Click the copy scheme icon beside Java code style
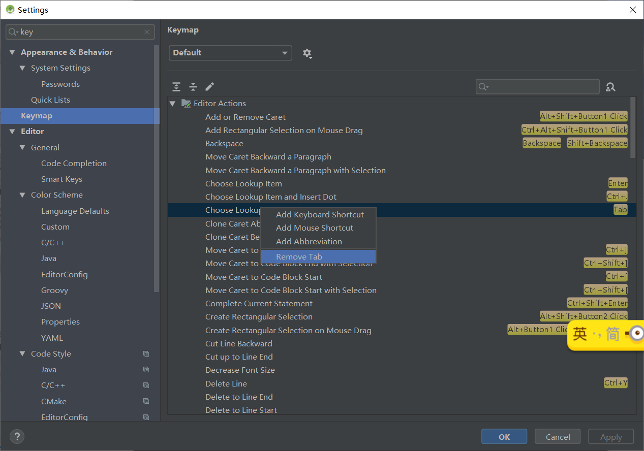The height and width of the screenshot is (451, 644). point(146,369)
